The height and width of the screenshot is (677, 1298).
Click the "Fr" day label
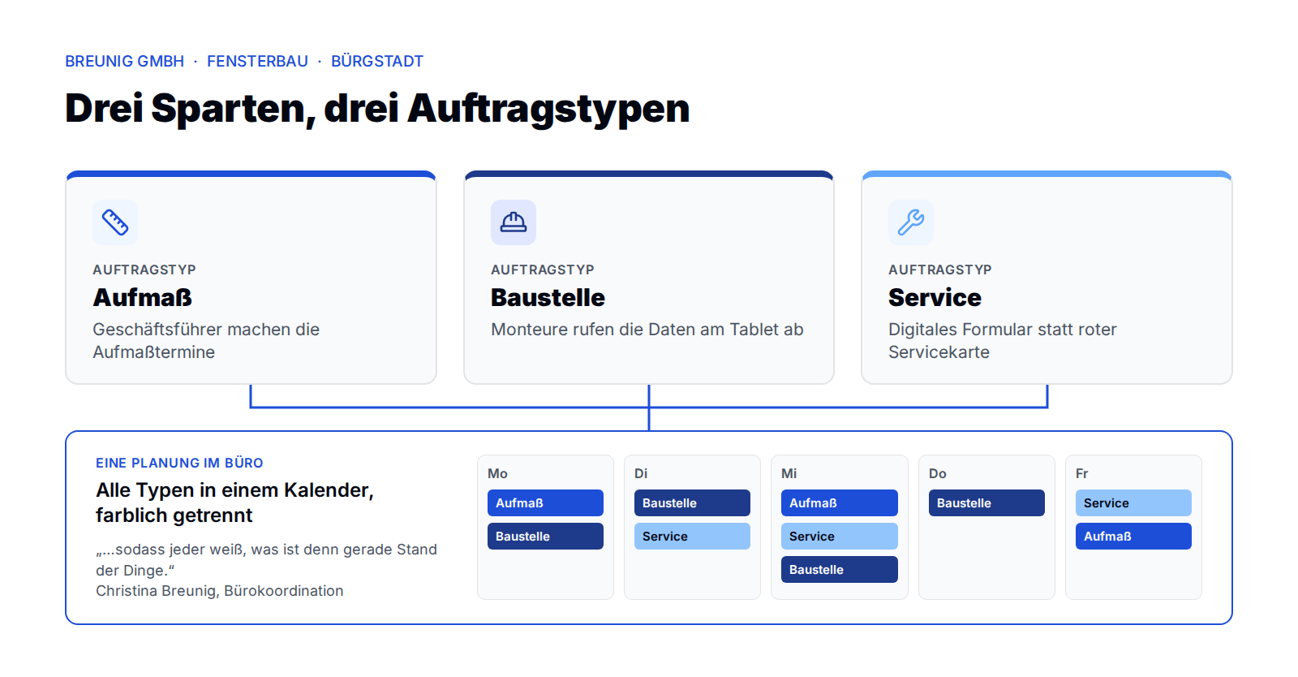tap(1081, 473)
